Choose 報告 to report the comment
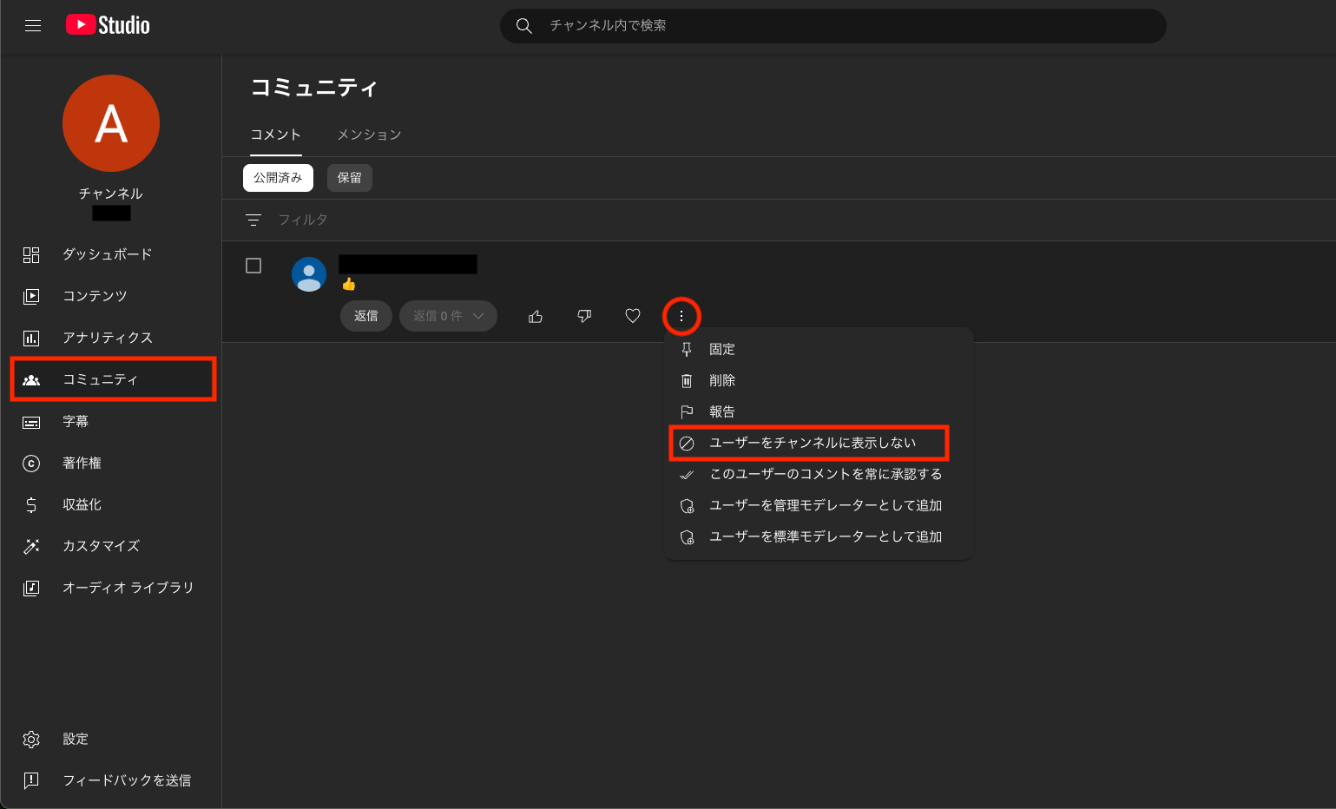This screenshot has height=809, width=1336. tap(819, 411)
